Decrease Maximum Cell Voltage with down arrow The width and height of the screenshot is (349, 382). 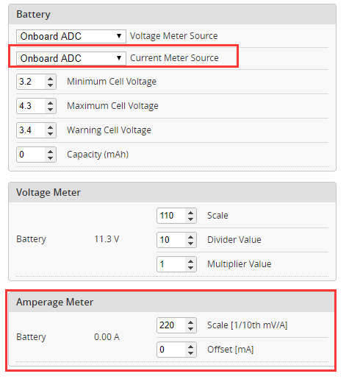pyautogui.click(x=51, y=110)
